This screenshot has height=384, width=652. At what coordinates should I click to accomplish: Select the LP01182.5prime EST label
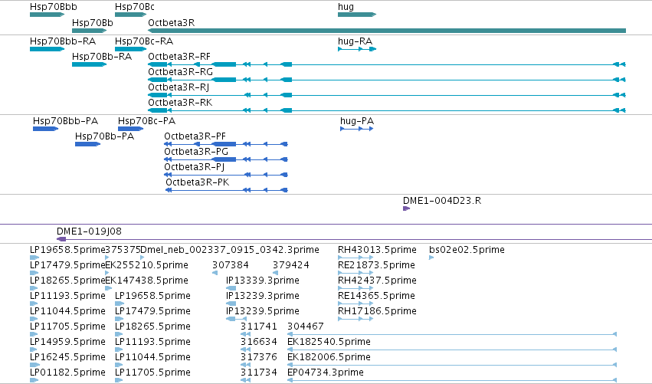(x=67, y=373)
